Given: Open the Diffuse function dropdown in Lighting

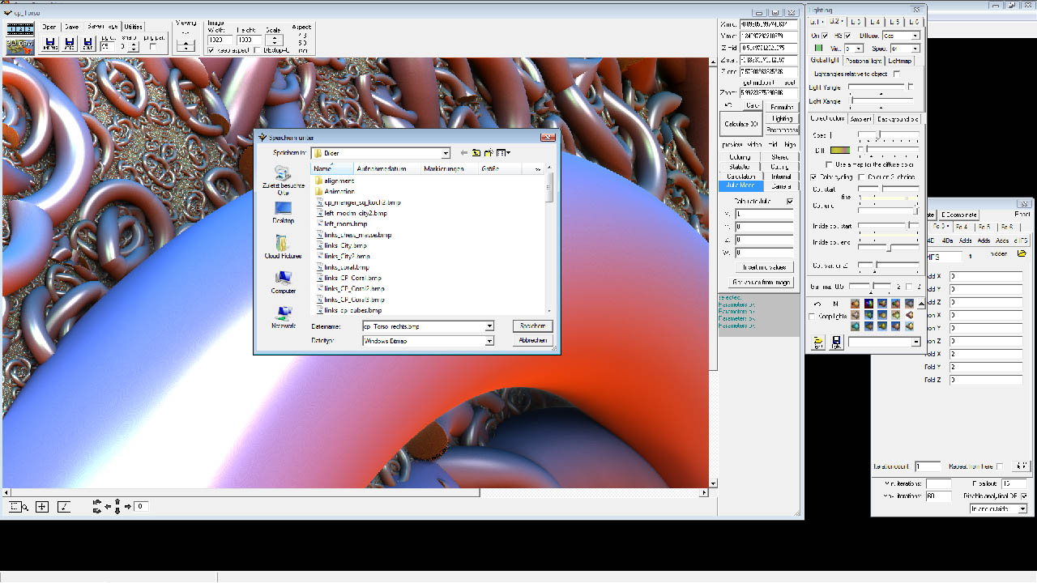Looking at the screenshot, I should pos(915,36).
